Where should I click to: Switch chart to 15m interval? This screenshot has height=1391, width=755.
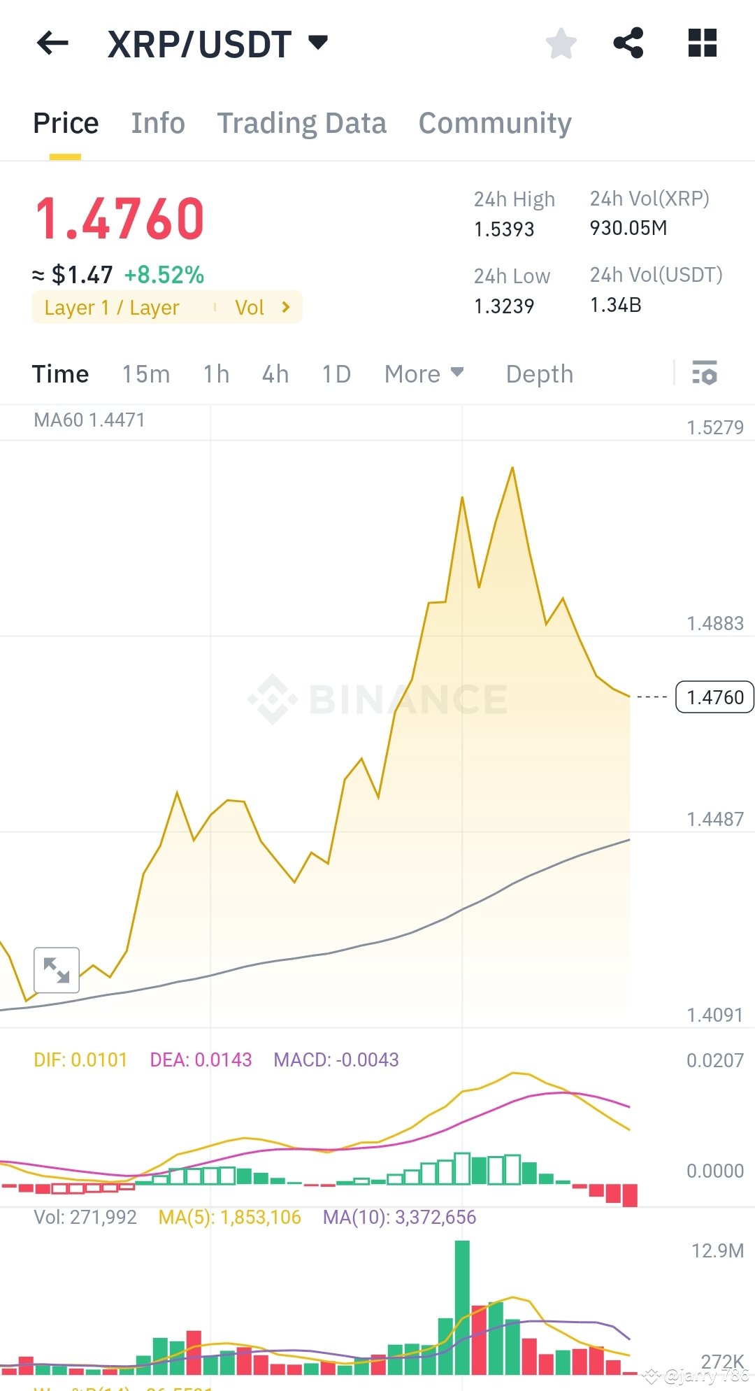tap(145, 374)
